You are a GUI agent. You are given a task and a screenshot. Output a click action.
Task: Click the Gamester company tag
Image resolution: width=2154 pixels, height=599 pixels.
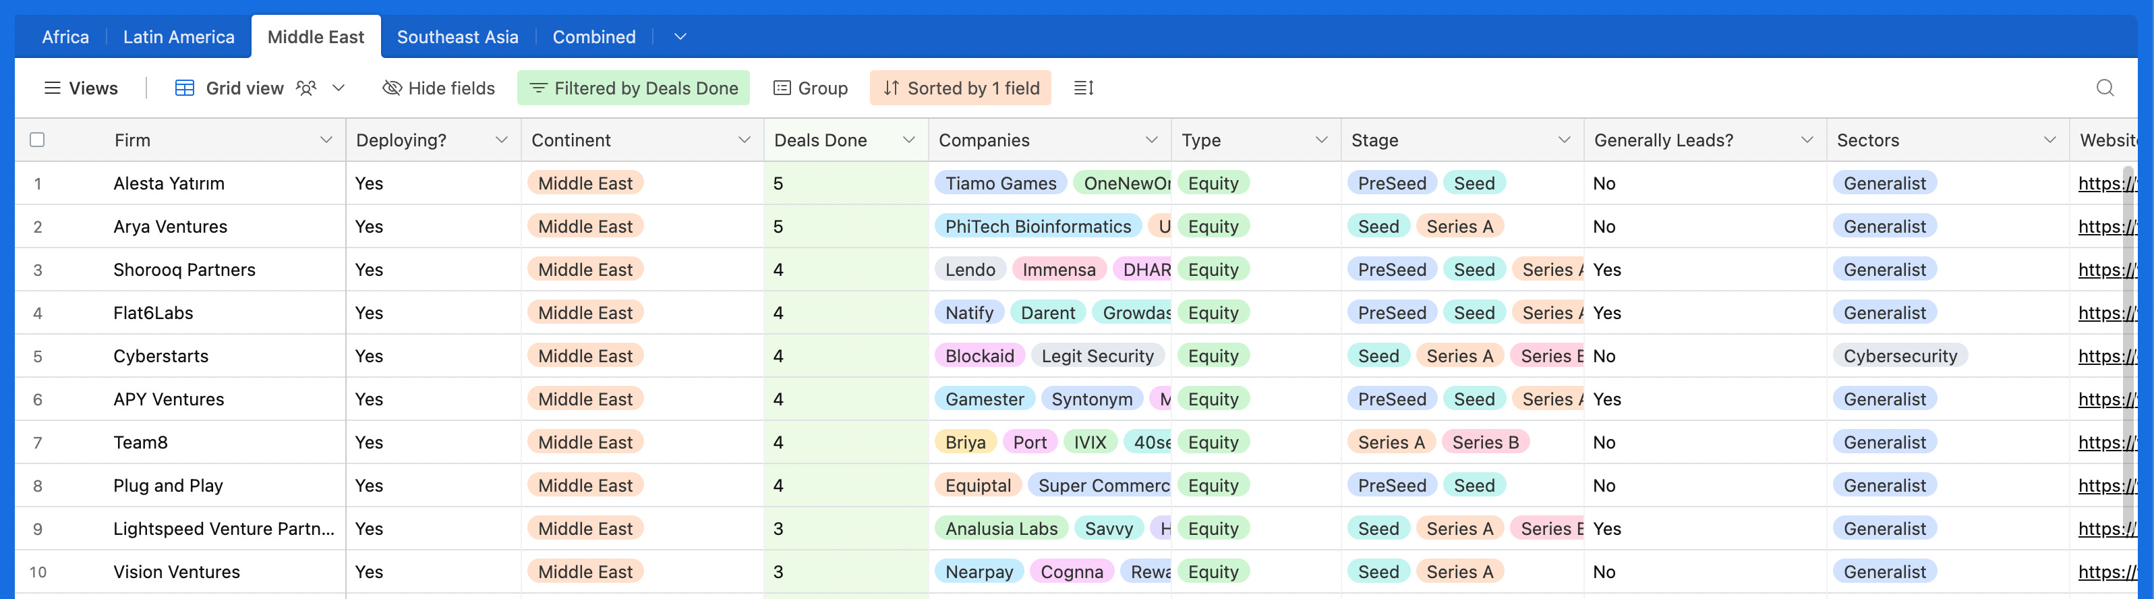click(984, 399)
